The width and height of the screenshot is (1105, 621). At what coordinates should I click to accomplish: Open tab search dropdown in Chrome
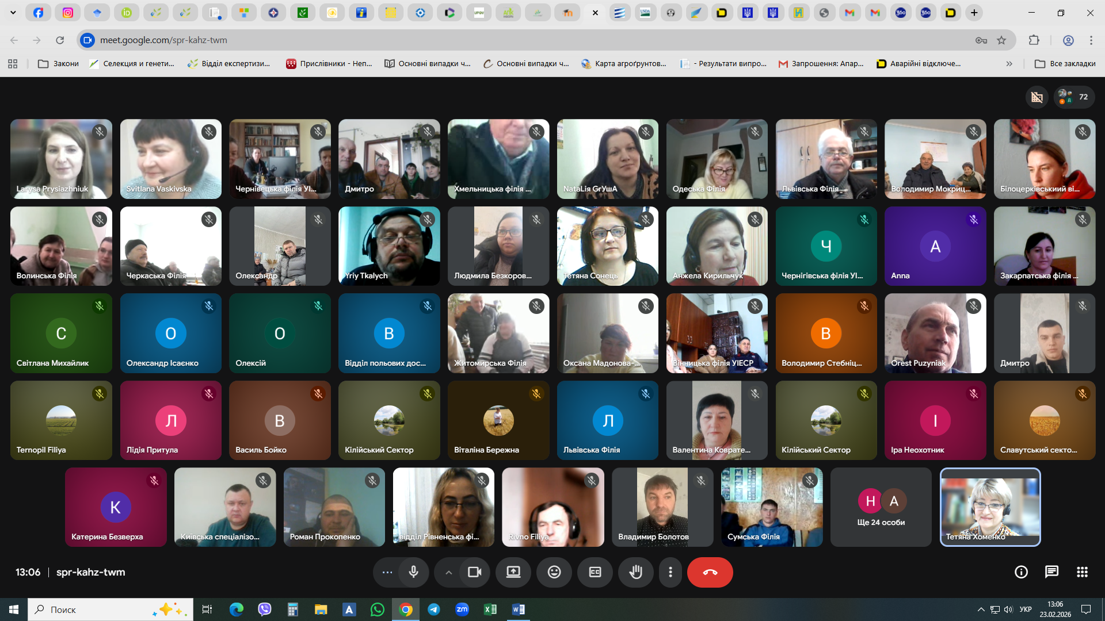click(13, 13)
